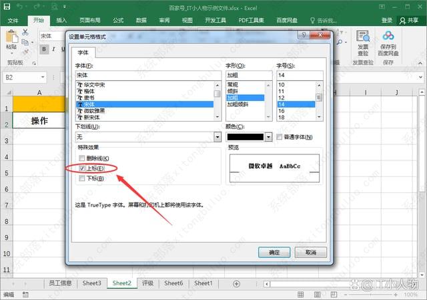Switch to the 评级 sheet tab
The width and height of the screenshot is (427, 300).
(x=147, y=283)
